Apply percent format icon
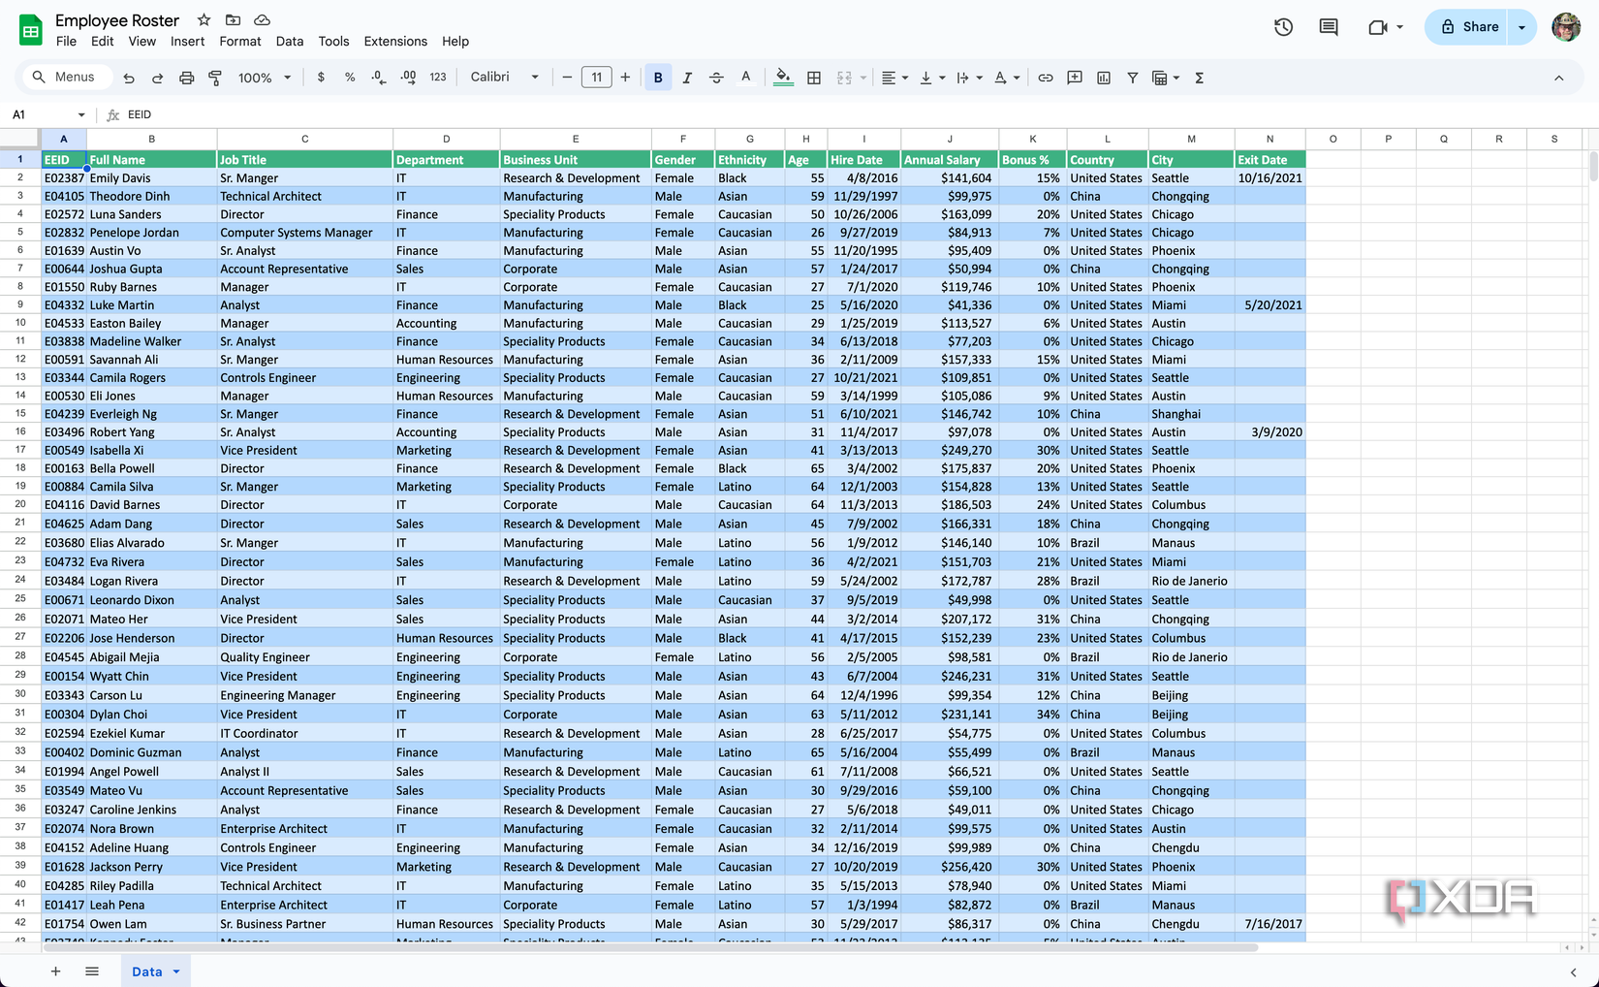This screenshot has width=1599, height=987. pyautogui.click(x=350, y=78)
